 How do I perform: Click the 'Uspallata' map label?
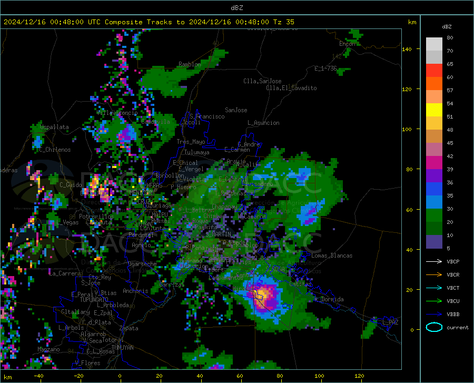tap(54, 127)
